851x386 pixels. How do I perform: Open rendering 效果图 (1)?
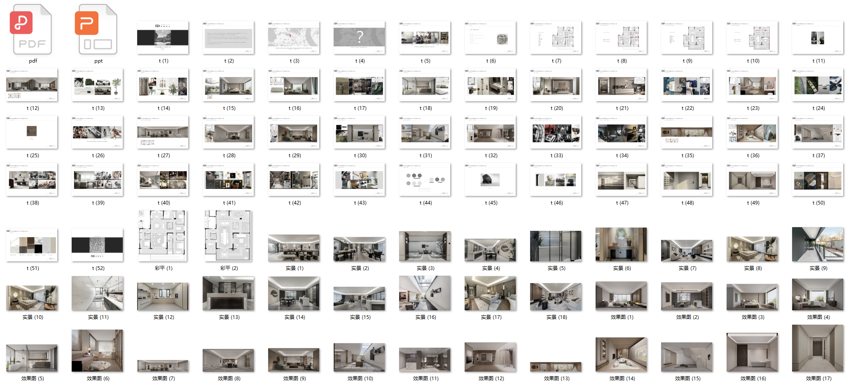621,296
